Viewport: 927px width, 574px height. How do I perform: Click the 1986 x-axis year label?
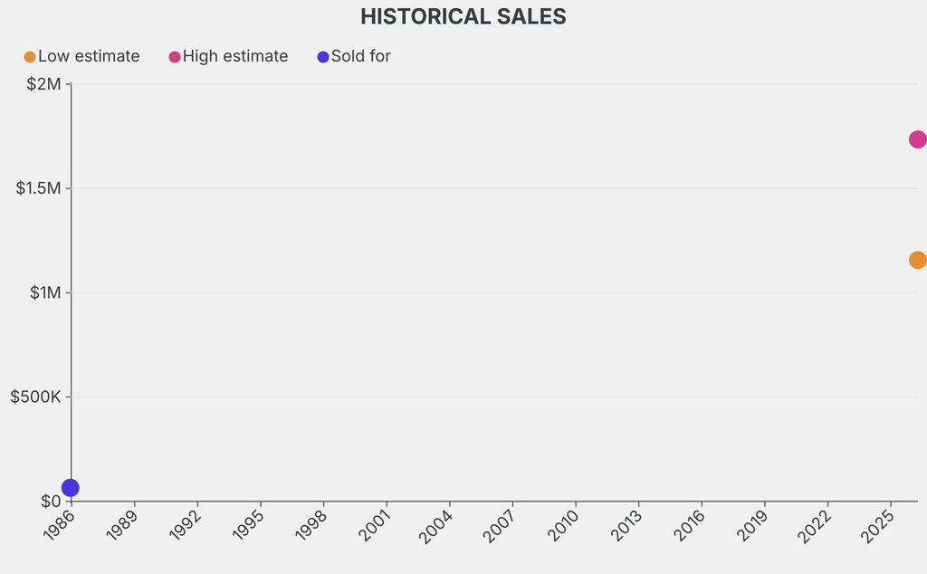[60, 525]
